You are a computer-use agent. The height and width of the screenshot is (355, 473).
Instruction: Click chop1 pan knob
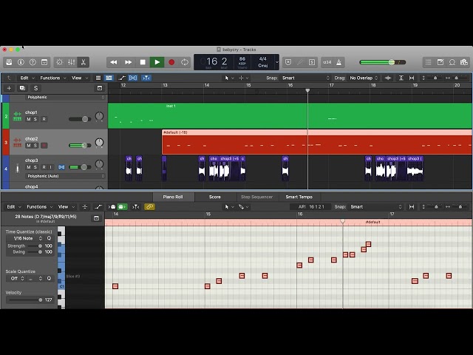click(x=99, y=116)
